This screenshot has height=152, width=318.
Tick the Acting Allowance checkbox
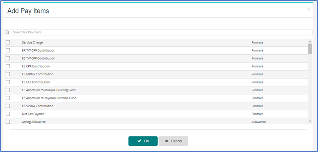8,122
